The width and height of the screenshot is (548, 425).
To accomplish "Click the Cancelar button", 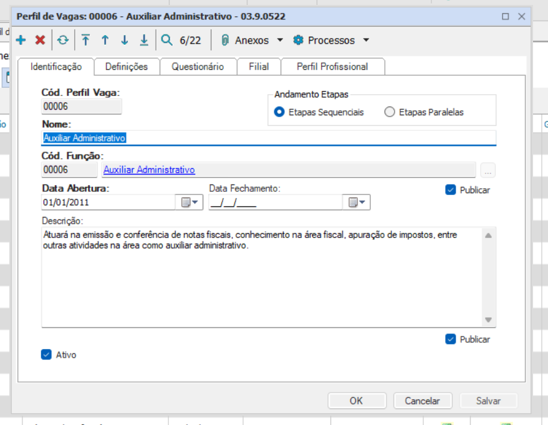I will tap(423, 401).
